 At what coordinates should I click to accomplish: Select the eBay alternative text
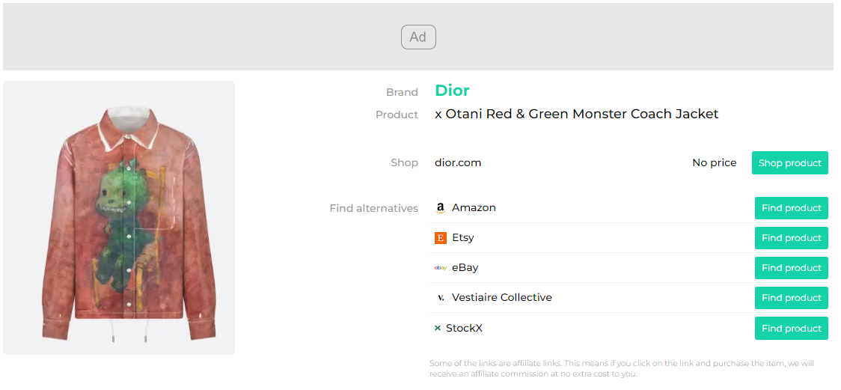tap(465, 268)
